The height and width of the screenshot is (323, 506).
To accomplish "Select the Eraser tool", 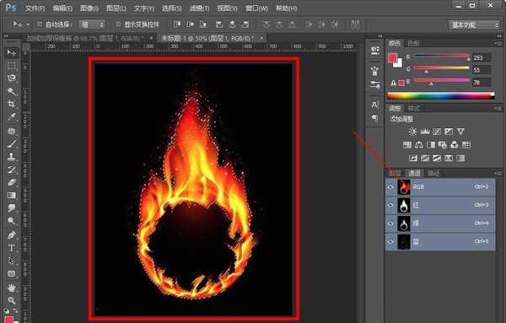I will (12, 182).
